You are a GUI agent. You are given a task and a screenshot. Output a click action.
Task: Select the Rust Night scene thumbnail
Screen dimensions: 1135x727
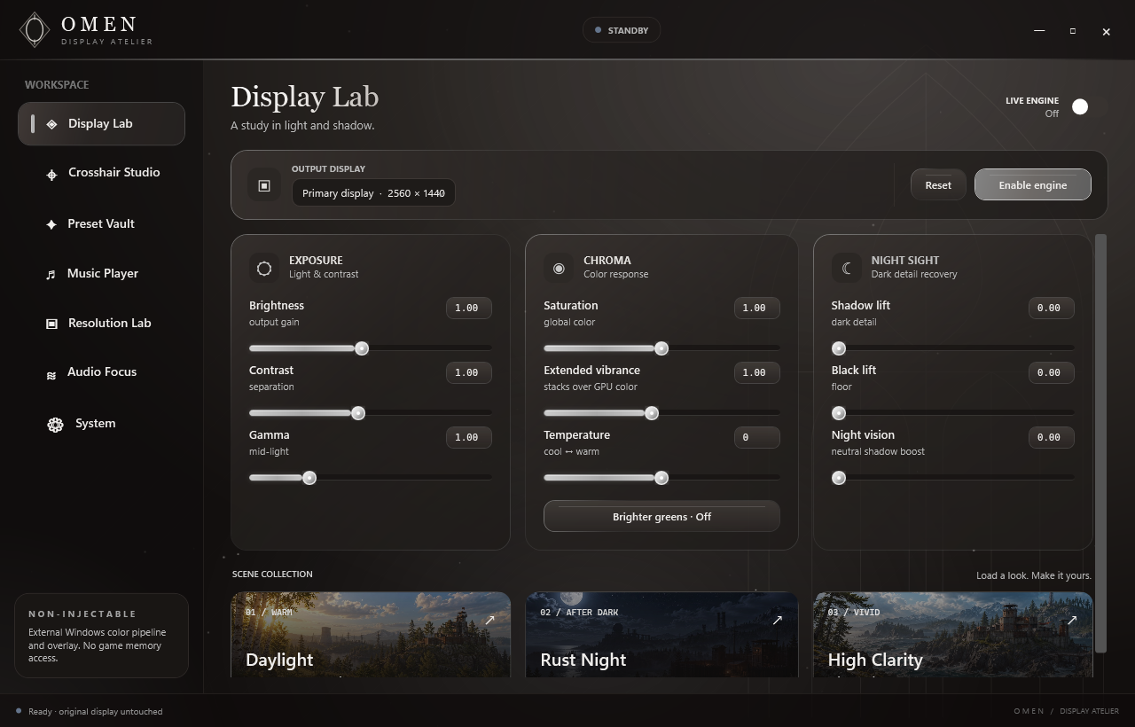661,635
